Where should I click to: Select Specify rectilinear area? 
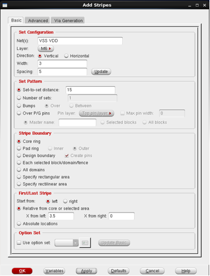click(19, 184)
